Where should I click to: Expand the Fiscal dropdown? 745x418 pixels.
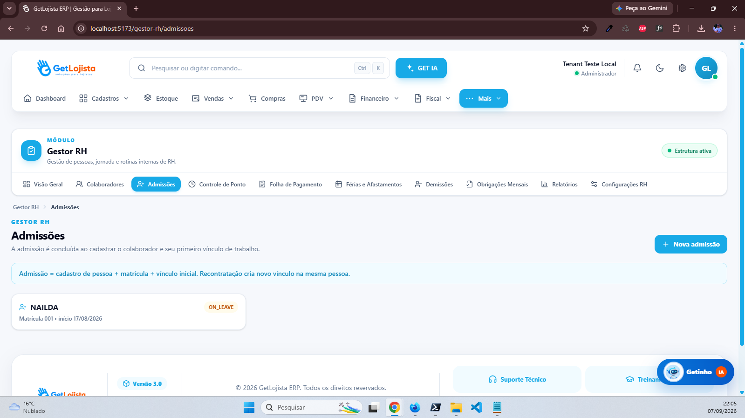point(433,98)
